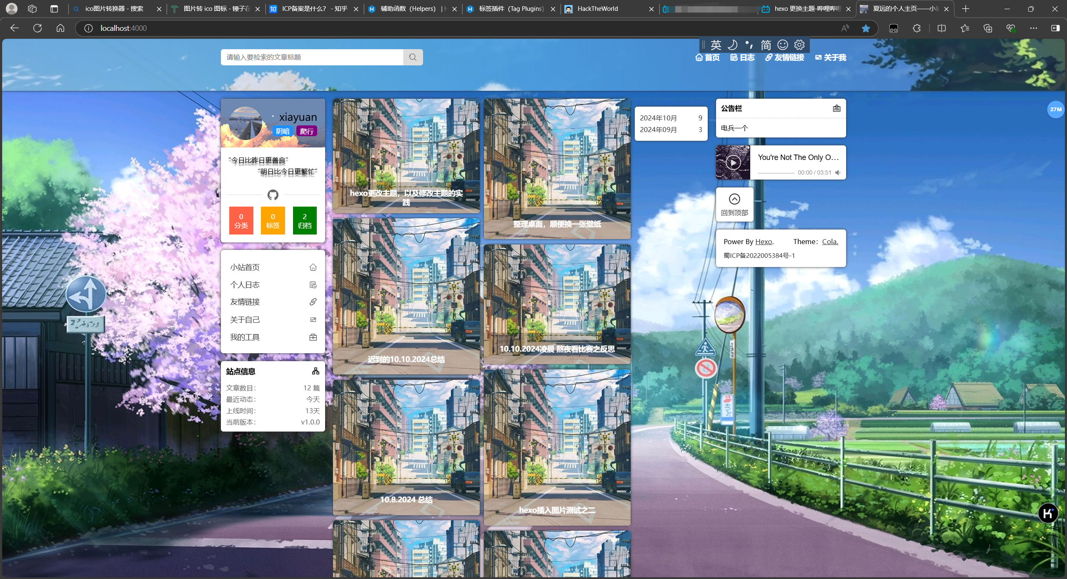Open the orange 0 标签 tags box
1067x579 pixels.
click(x=273, y=220)
